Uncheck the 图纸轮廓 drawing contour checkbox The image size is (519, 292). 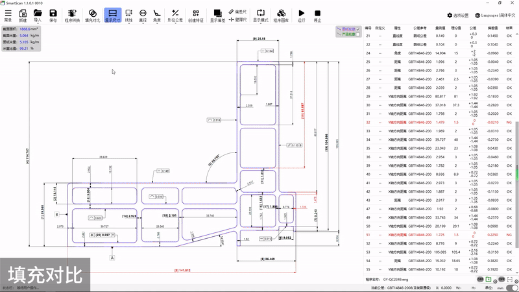pos(357,29)
